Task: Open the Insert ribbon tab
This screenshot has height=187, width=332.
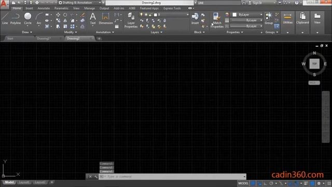Action: [29, 8]
